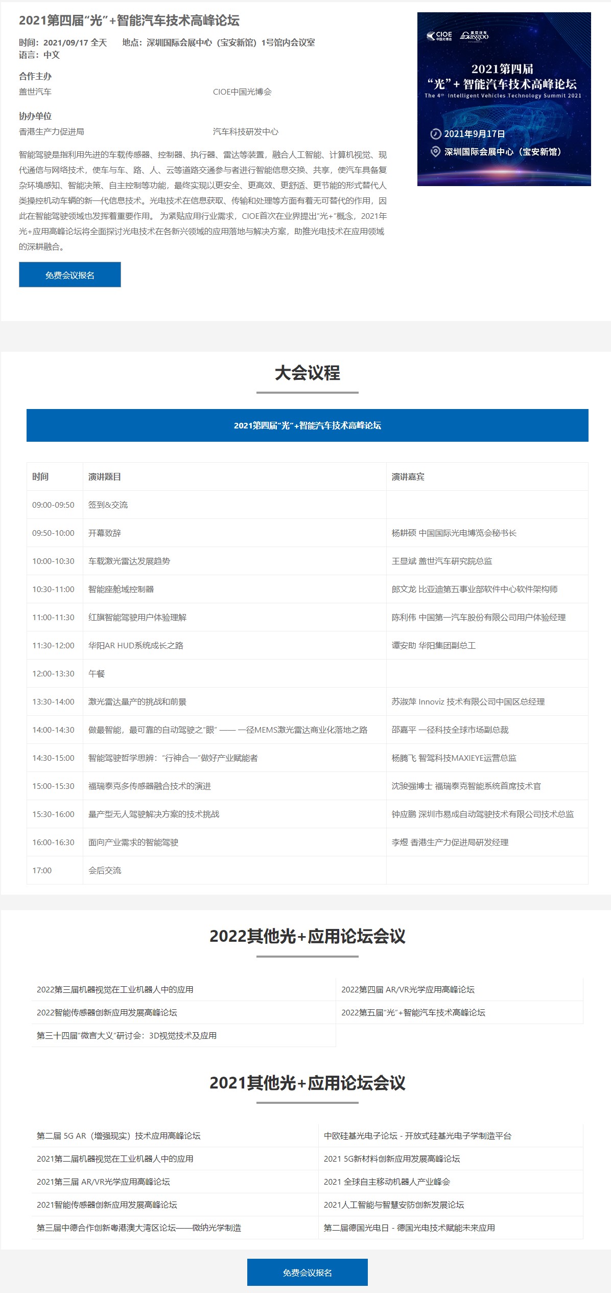Viewport: 611px width, 1293px height.
Task: Select topic 量产型无人驾驶解决方案的技术挑战
Action: [154, 814]
